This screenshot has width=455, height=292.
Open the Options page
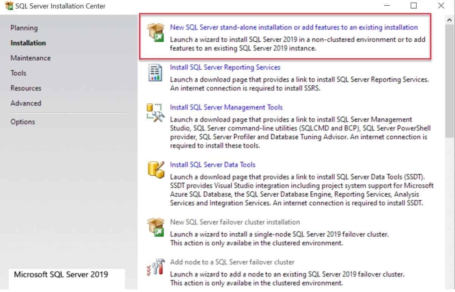pyautogui.click(x=23, y=122)
